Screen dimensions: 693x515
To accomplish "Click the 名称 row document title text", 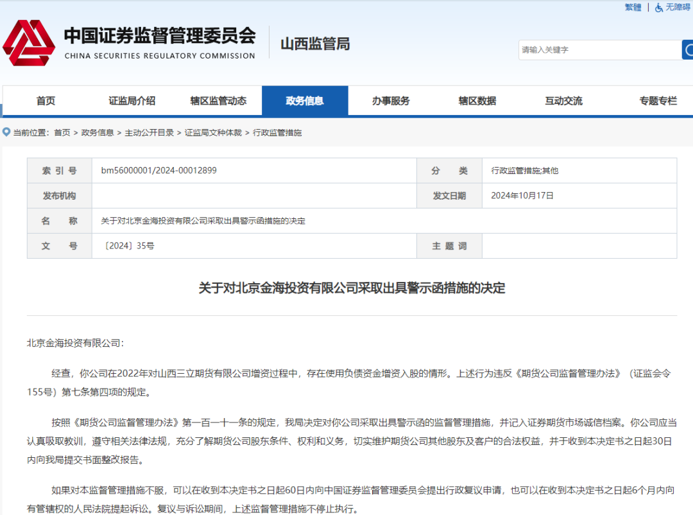I will 203,221.
